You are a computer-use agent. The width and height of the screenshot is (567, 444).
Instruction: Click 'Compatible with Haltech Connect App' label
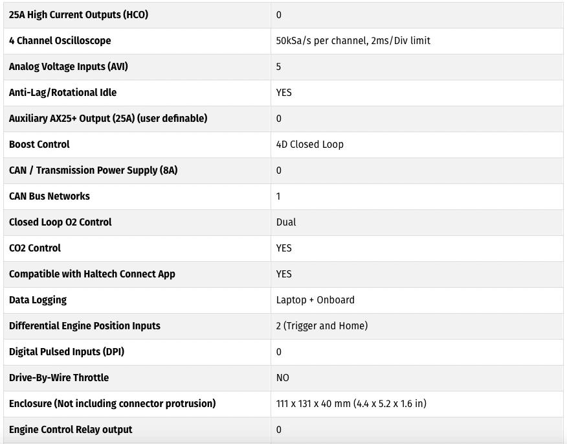(92, 274)
